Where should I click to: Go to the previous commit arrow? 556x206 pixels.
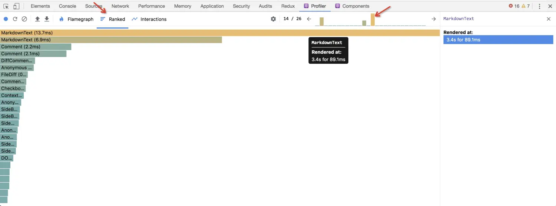[309, 19]
